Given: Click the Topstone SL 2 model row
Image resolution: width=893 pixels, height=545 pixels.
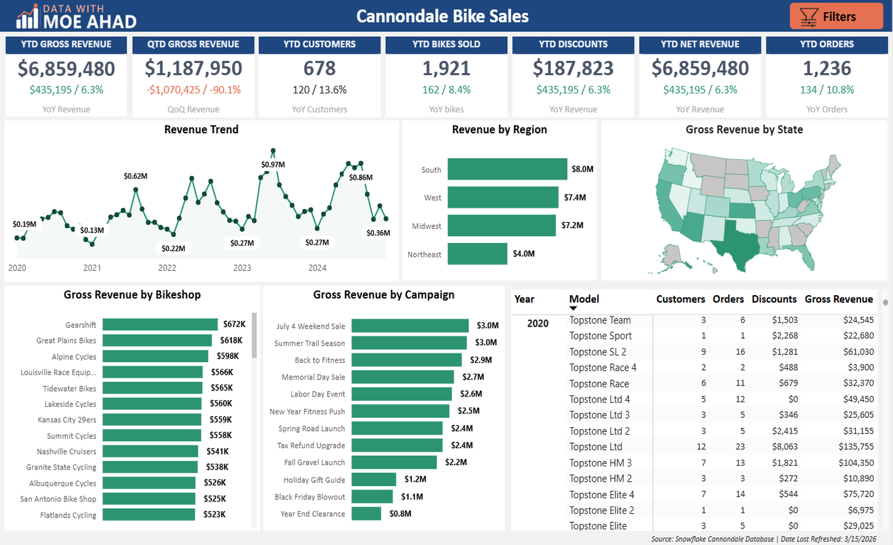Looking at the screenshot, I should 722,352.
